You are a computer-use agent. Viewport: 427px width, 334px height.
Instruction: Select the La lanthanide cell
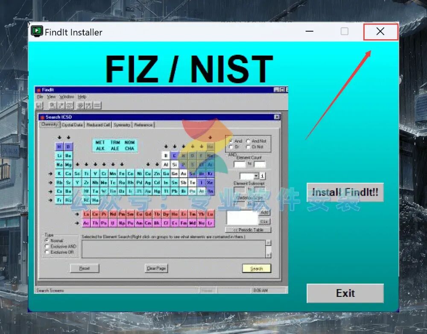86,214
